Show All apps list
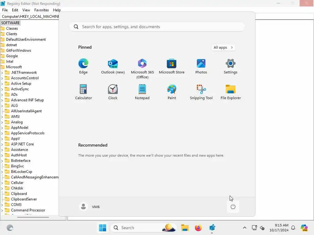 click(x=223, y=47)
